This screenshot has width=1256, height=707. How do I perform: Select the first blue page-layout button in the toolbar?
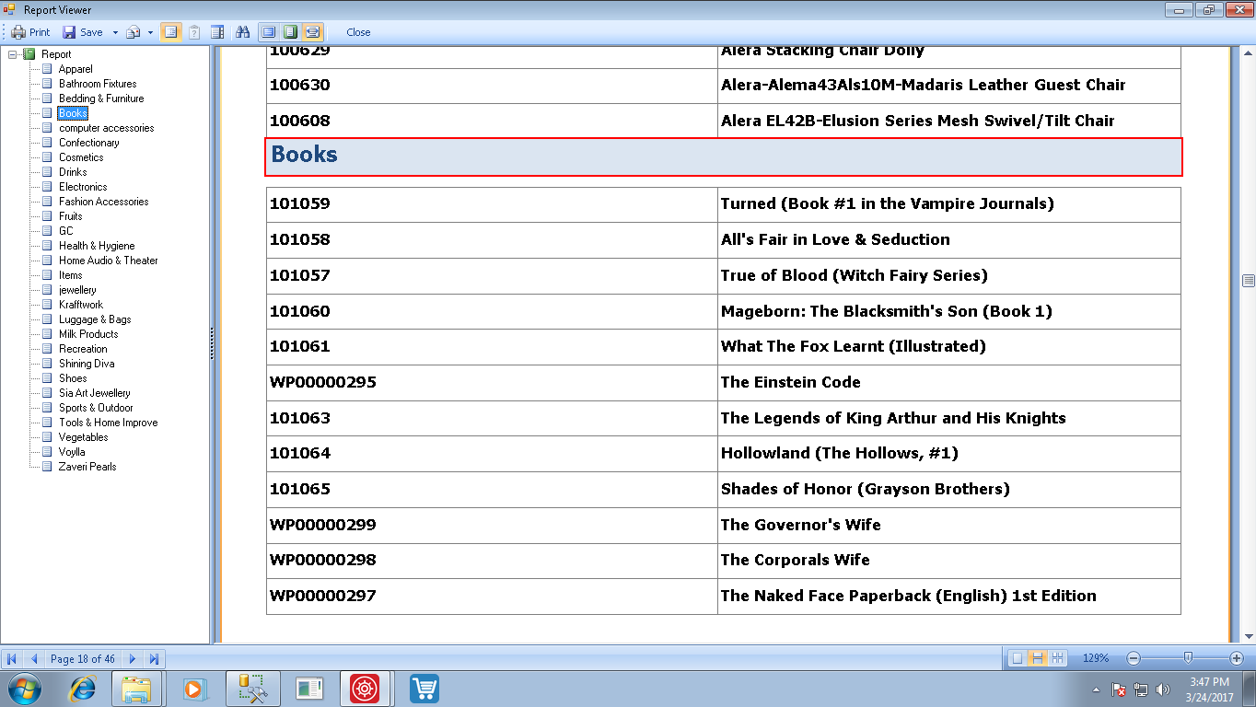coord(268,32)
